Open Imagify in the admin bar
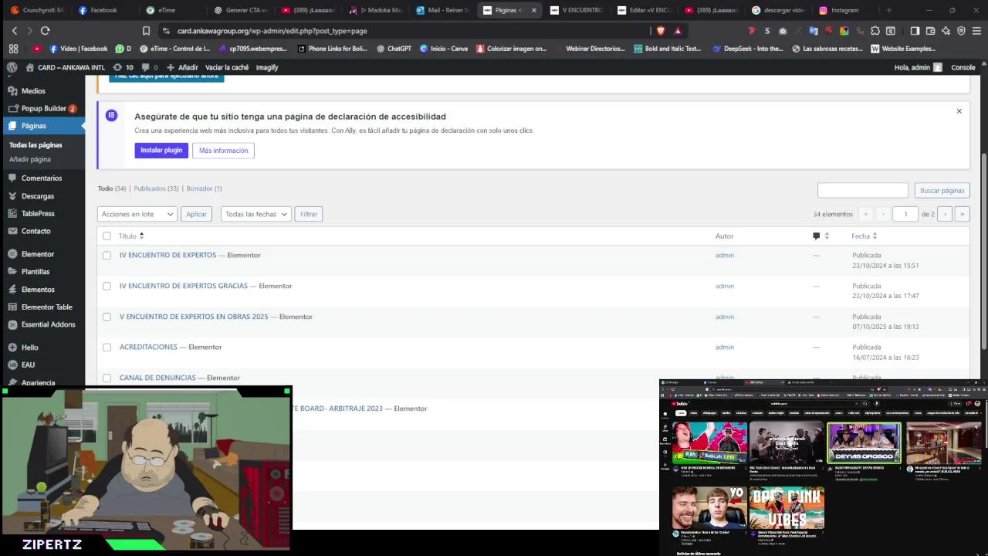This screenshot has height=556, width=988. pyautogui.click(x=267, y=67)
